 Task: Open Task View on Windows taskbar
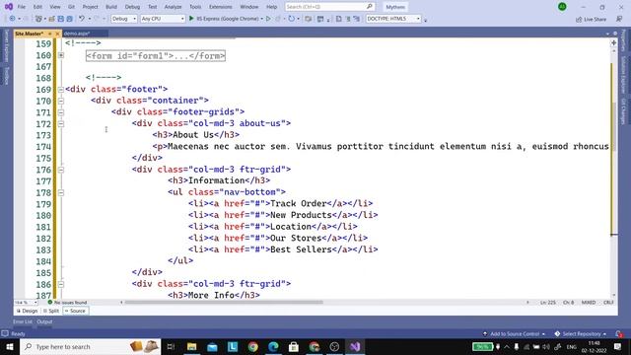171,346
